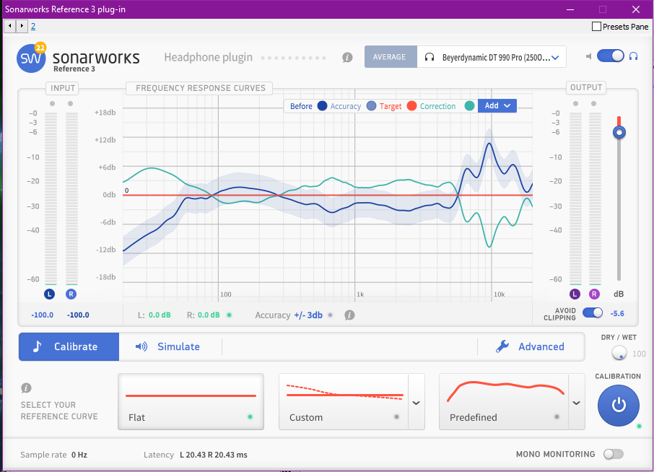Screen dimensions: 654x472
Task: Click the Headphone plugin title text
Action: tap(208, 57)
